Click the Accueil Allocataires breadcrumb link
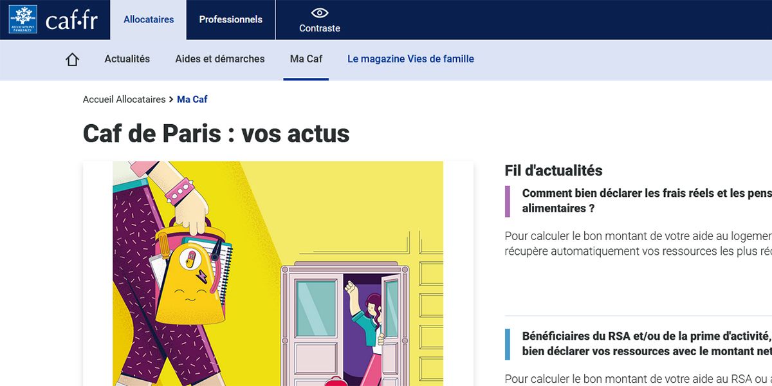 click(x=124, y=99)
